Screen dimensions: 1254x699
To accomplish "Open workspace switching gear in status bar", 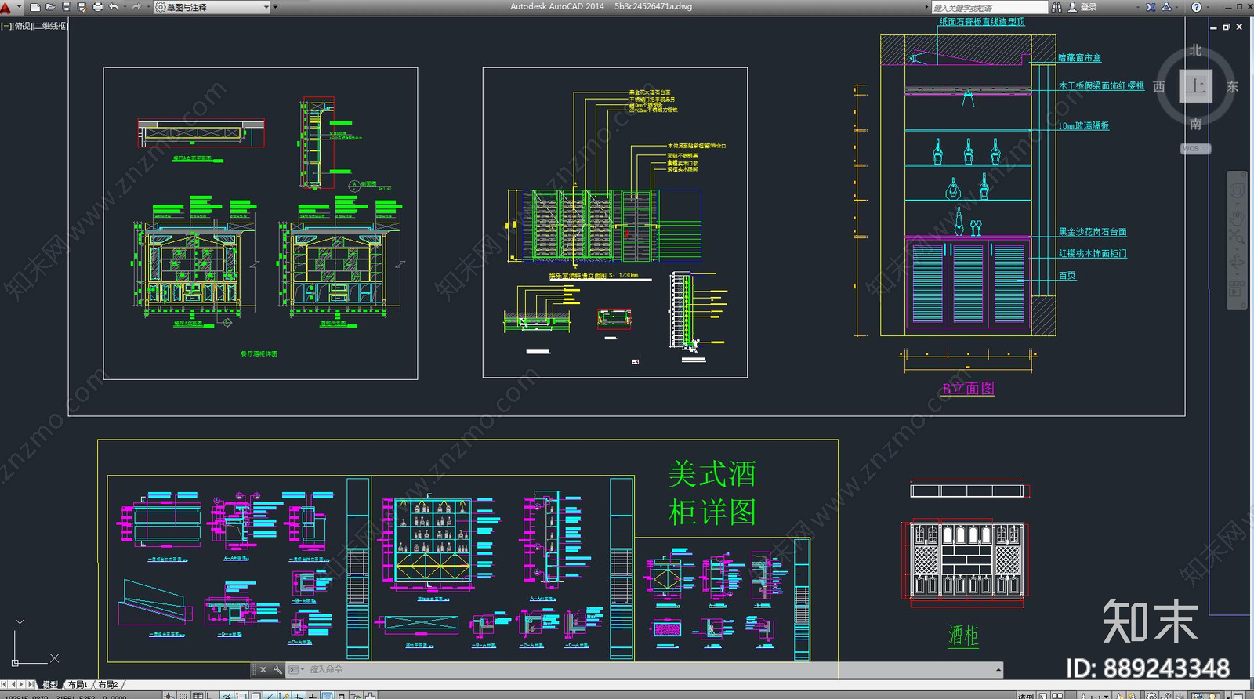I will (x=1151, y=695).
